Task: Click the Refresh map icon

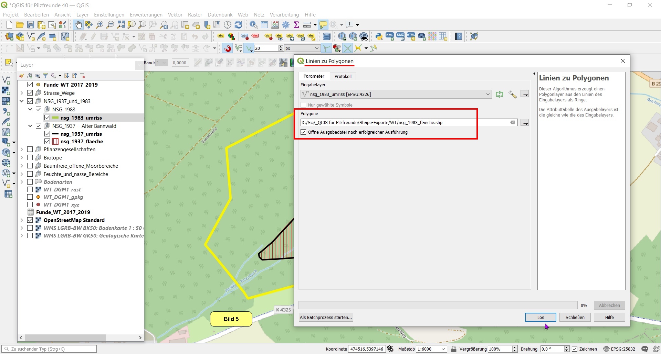Action: (x=238, y=25)
